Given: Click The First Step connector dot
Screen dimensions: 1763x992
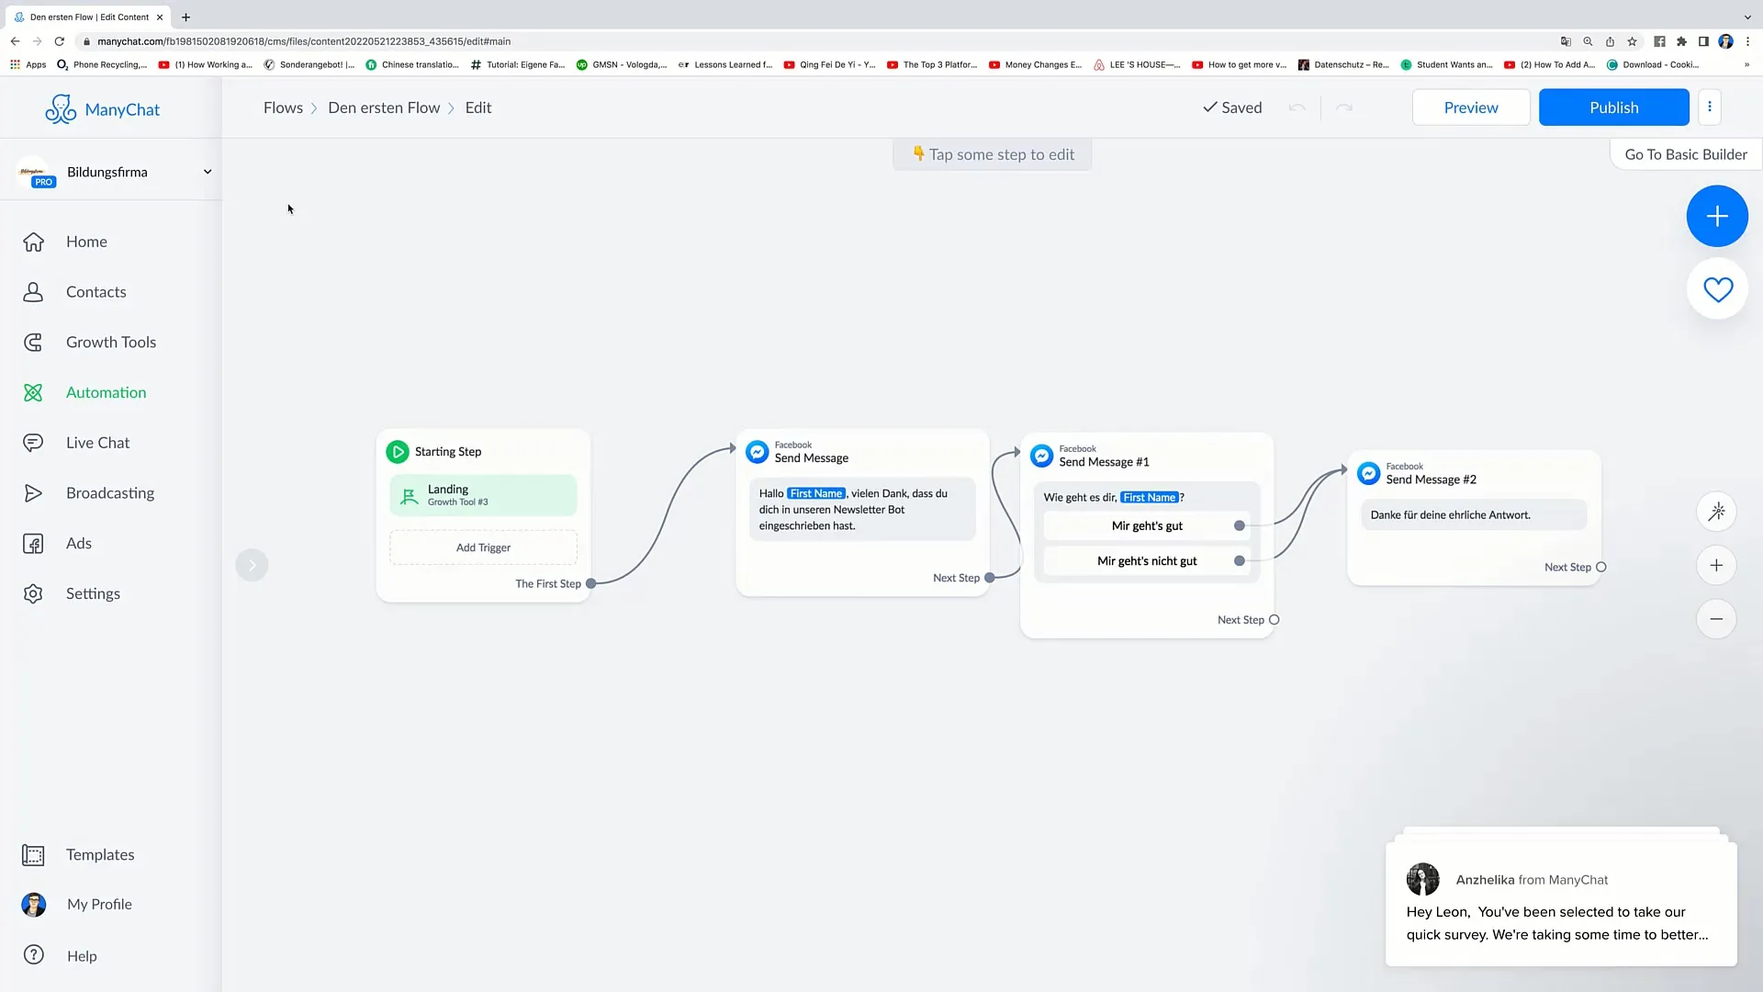Looking at the screenshot, I should click(591, 583).
